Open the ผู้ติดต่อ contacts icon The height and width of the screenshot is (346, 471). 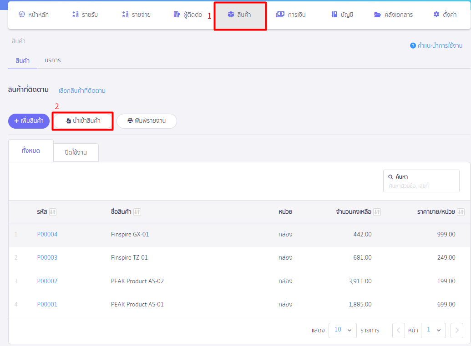(x=176, y=14)
